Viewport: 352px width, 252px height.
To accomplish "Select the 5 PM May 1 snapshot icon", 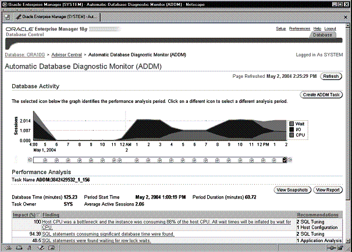I will tap(45, 160).
